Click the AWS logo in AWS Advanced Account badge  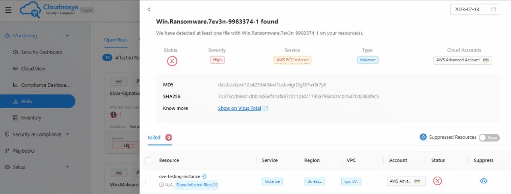pyautogui.click(x=486, y=60)
